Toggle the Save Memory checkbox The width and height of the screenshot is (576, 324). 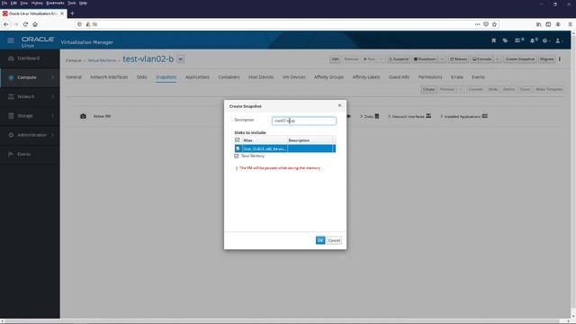236,156
